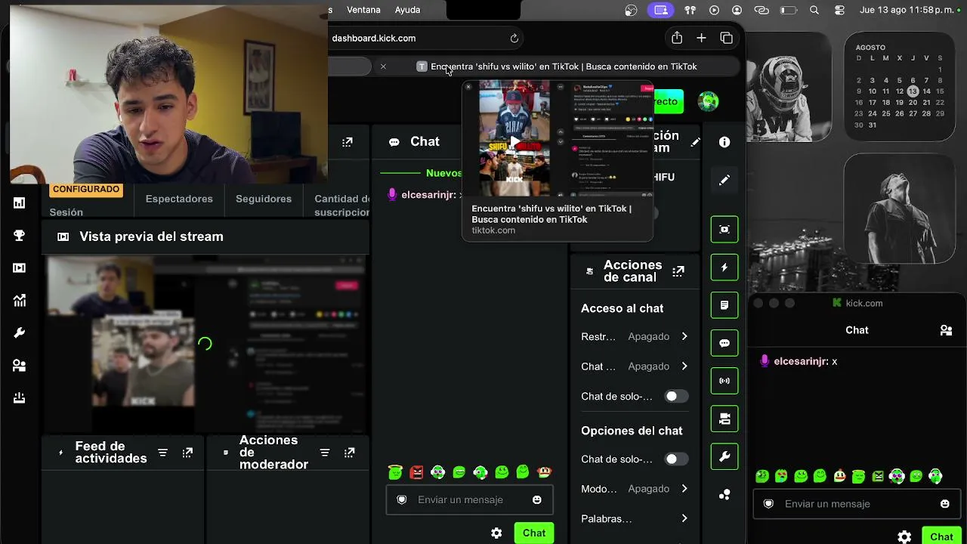Viewport: 967px width, 544px height.
Task: Click the CONFIGURADO status badge
Action: click(86, 189)
